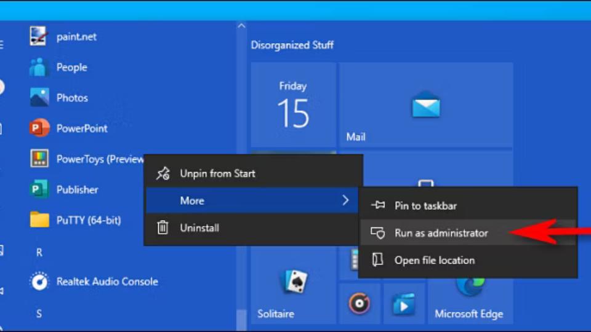This screenshot has height=332, width=591.
Task: Open the paint.net app icon
Action: coord(39,36)
